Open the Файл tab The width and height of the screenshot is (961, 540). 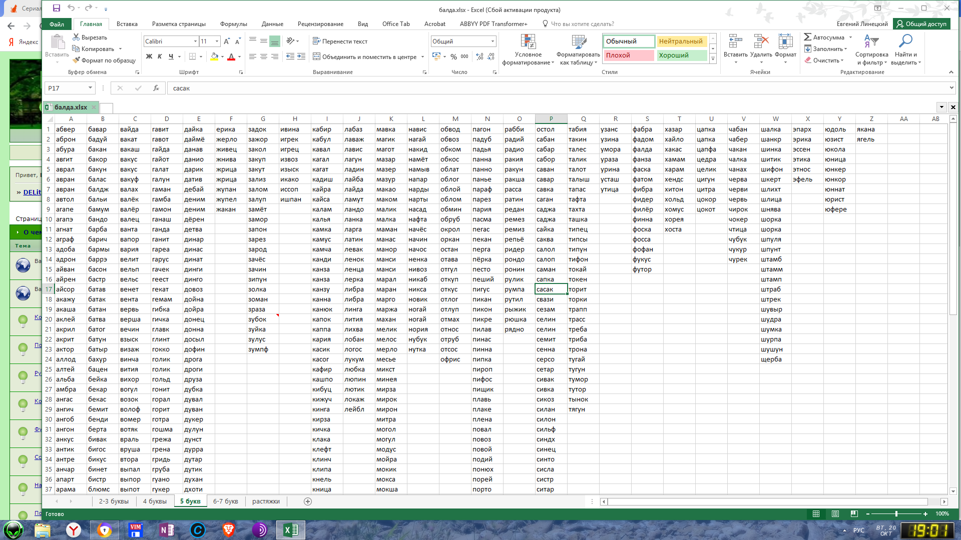click(57, 24)
